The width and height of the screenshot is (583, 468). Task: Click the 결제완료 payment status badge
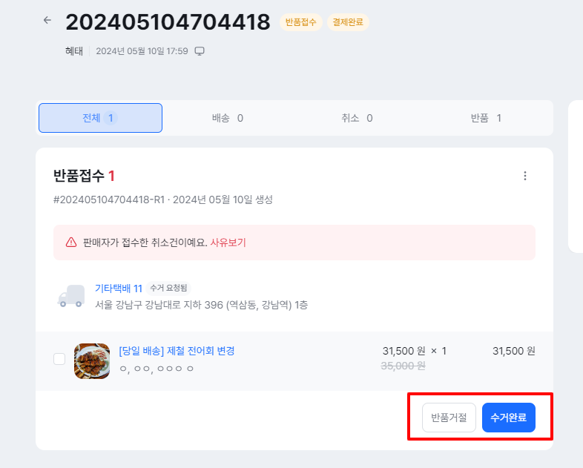click(x=348, y=22)
